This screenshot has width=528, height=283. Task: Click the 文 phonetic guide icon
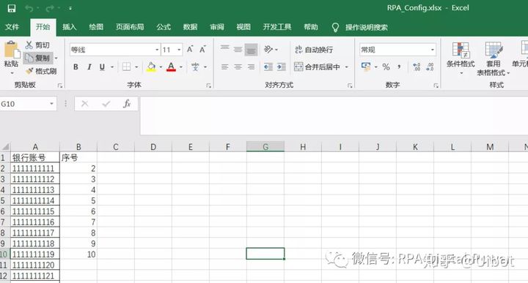pos(195,67)
